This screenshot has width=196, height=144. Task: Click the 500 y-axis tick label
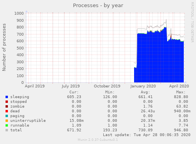coord(20,48)
